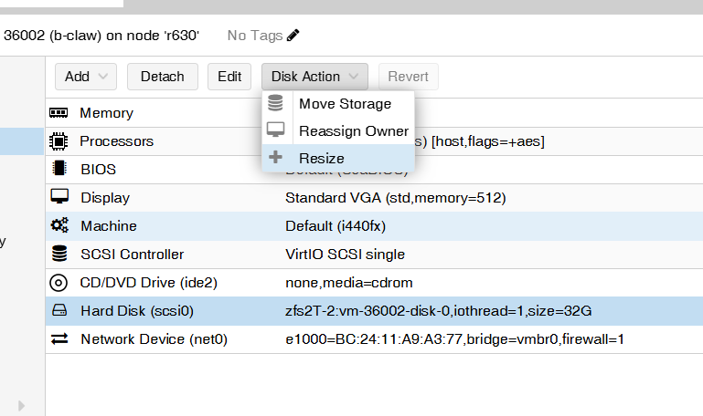Click the Network Device arrows icon
Image resolution: width=703 pixels, height=416 pixels.
[59, 339]
